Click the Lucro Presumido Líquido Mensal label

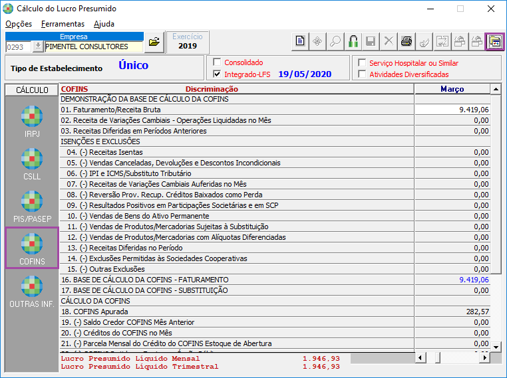pos(130,359)
